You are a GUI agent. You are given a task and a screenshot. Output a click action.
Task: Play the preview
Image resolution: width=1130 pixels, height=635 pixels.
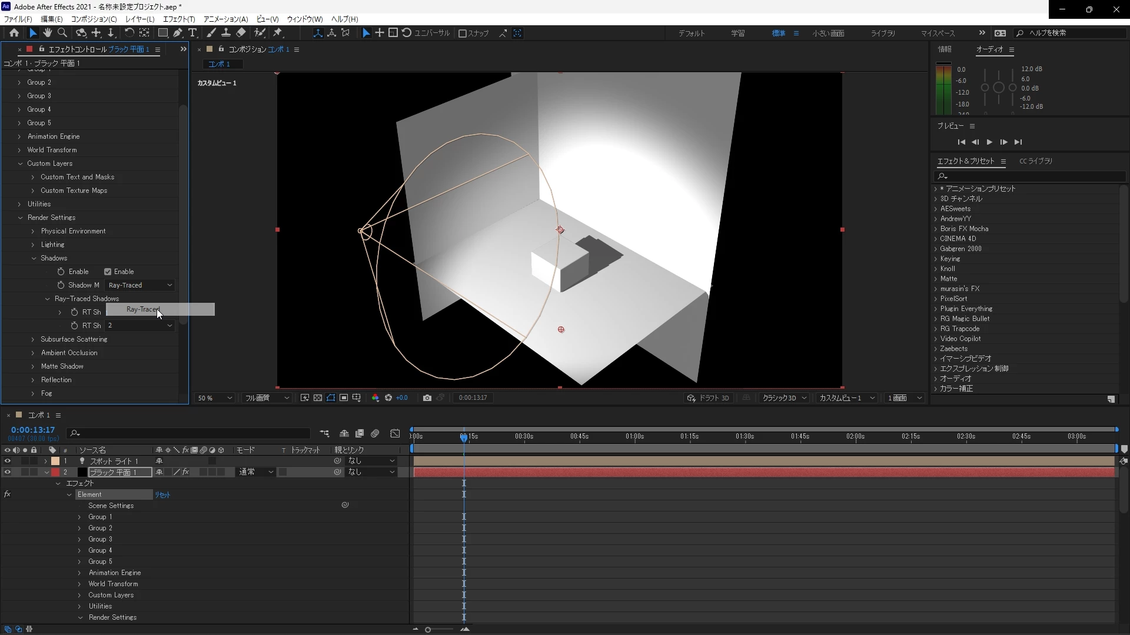(x=989, y=142)
